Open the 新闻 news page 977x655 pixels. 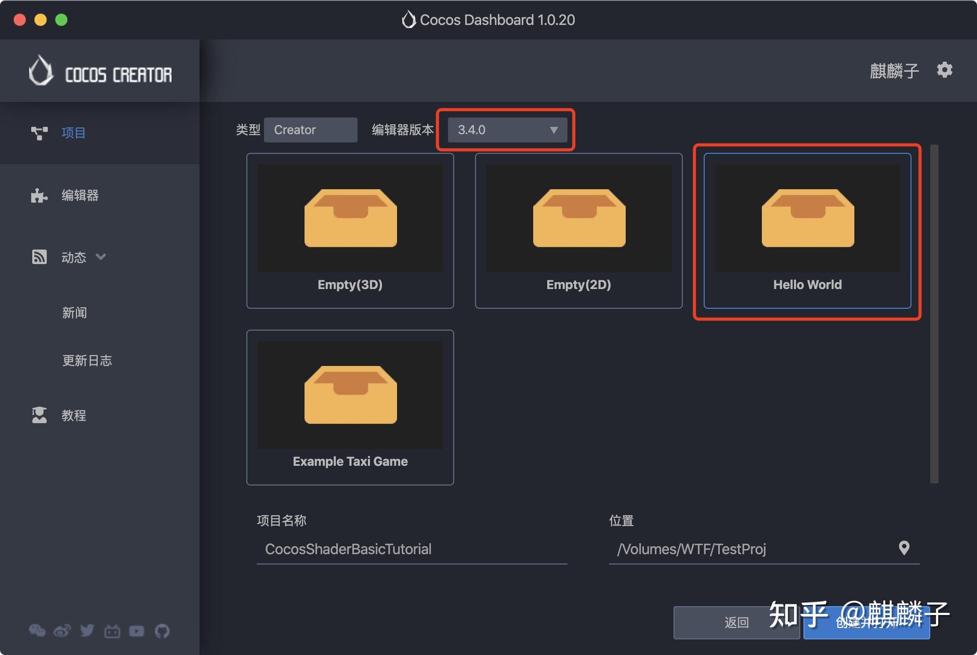pos(74,312)
